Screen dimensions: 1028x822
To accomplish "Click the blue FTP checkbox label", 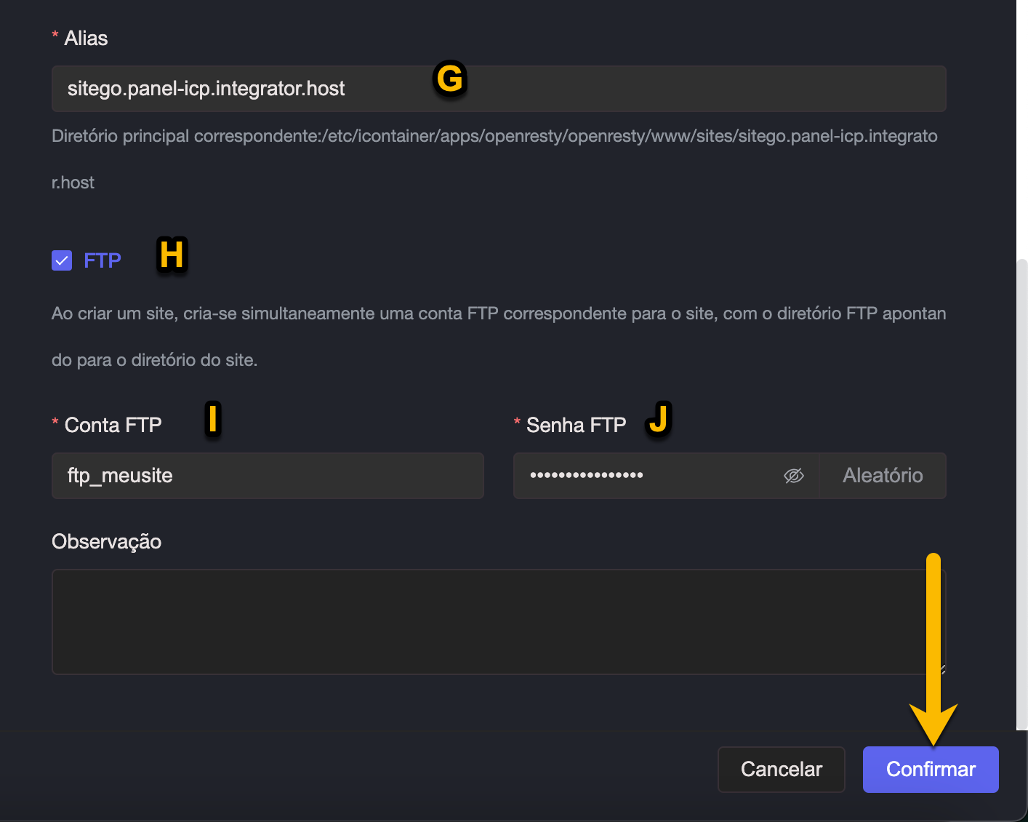I will 103,260.
